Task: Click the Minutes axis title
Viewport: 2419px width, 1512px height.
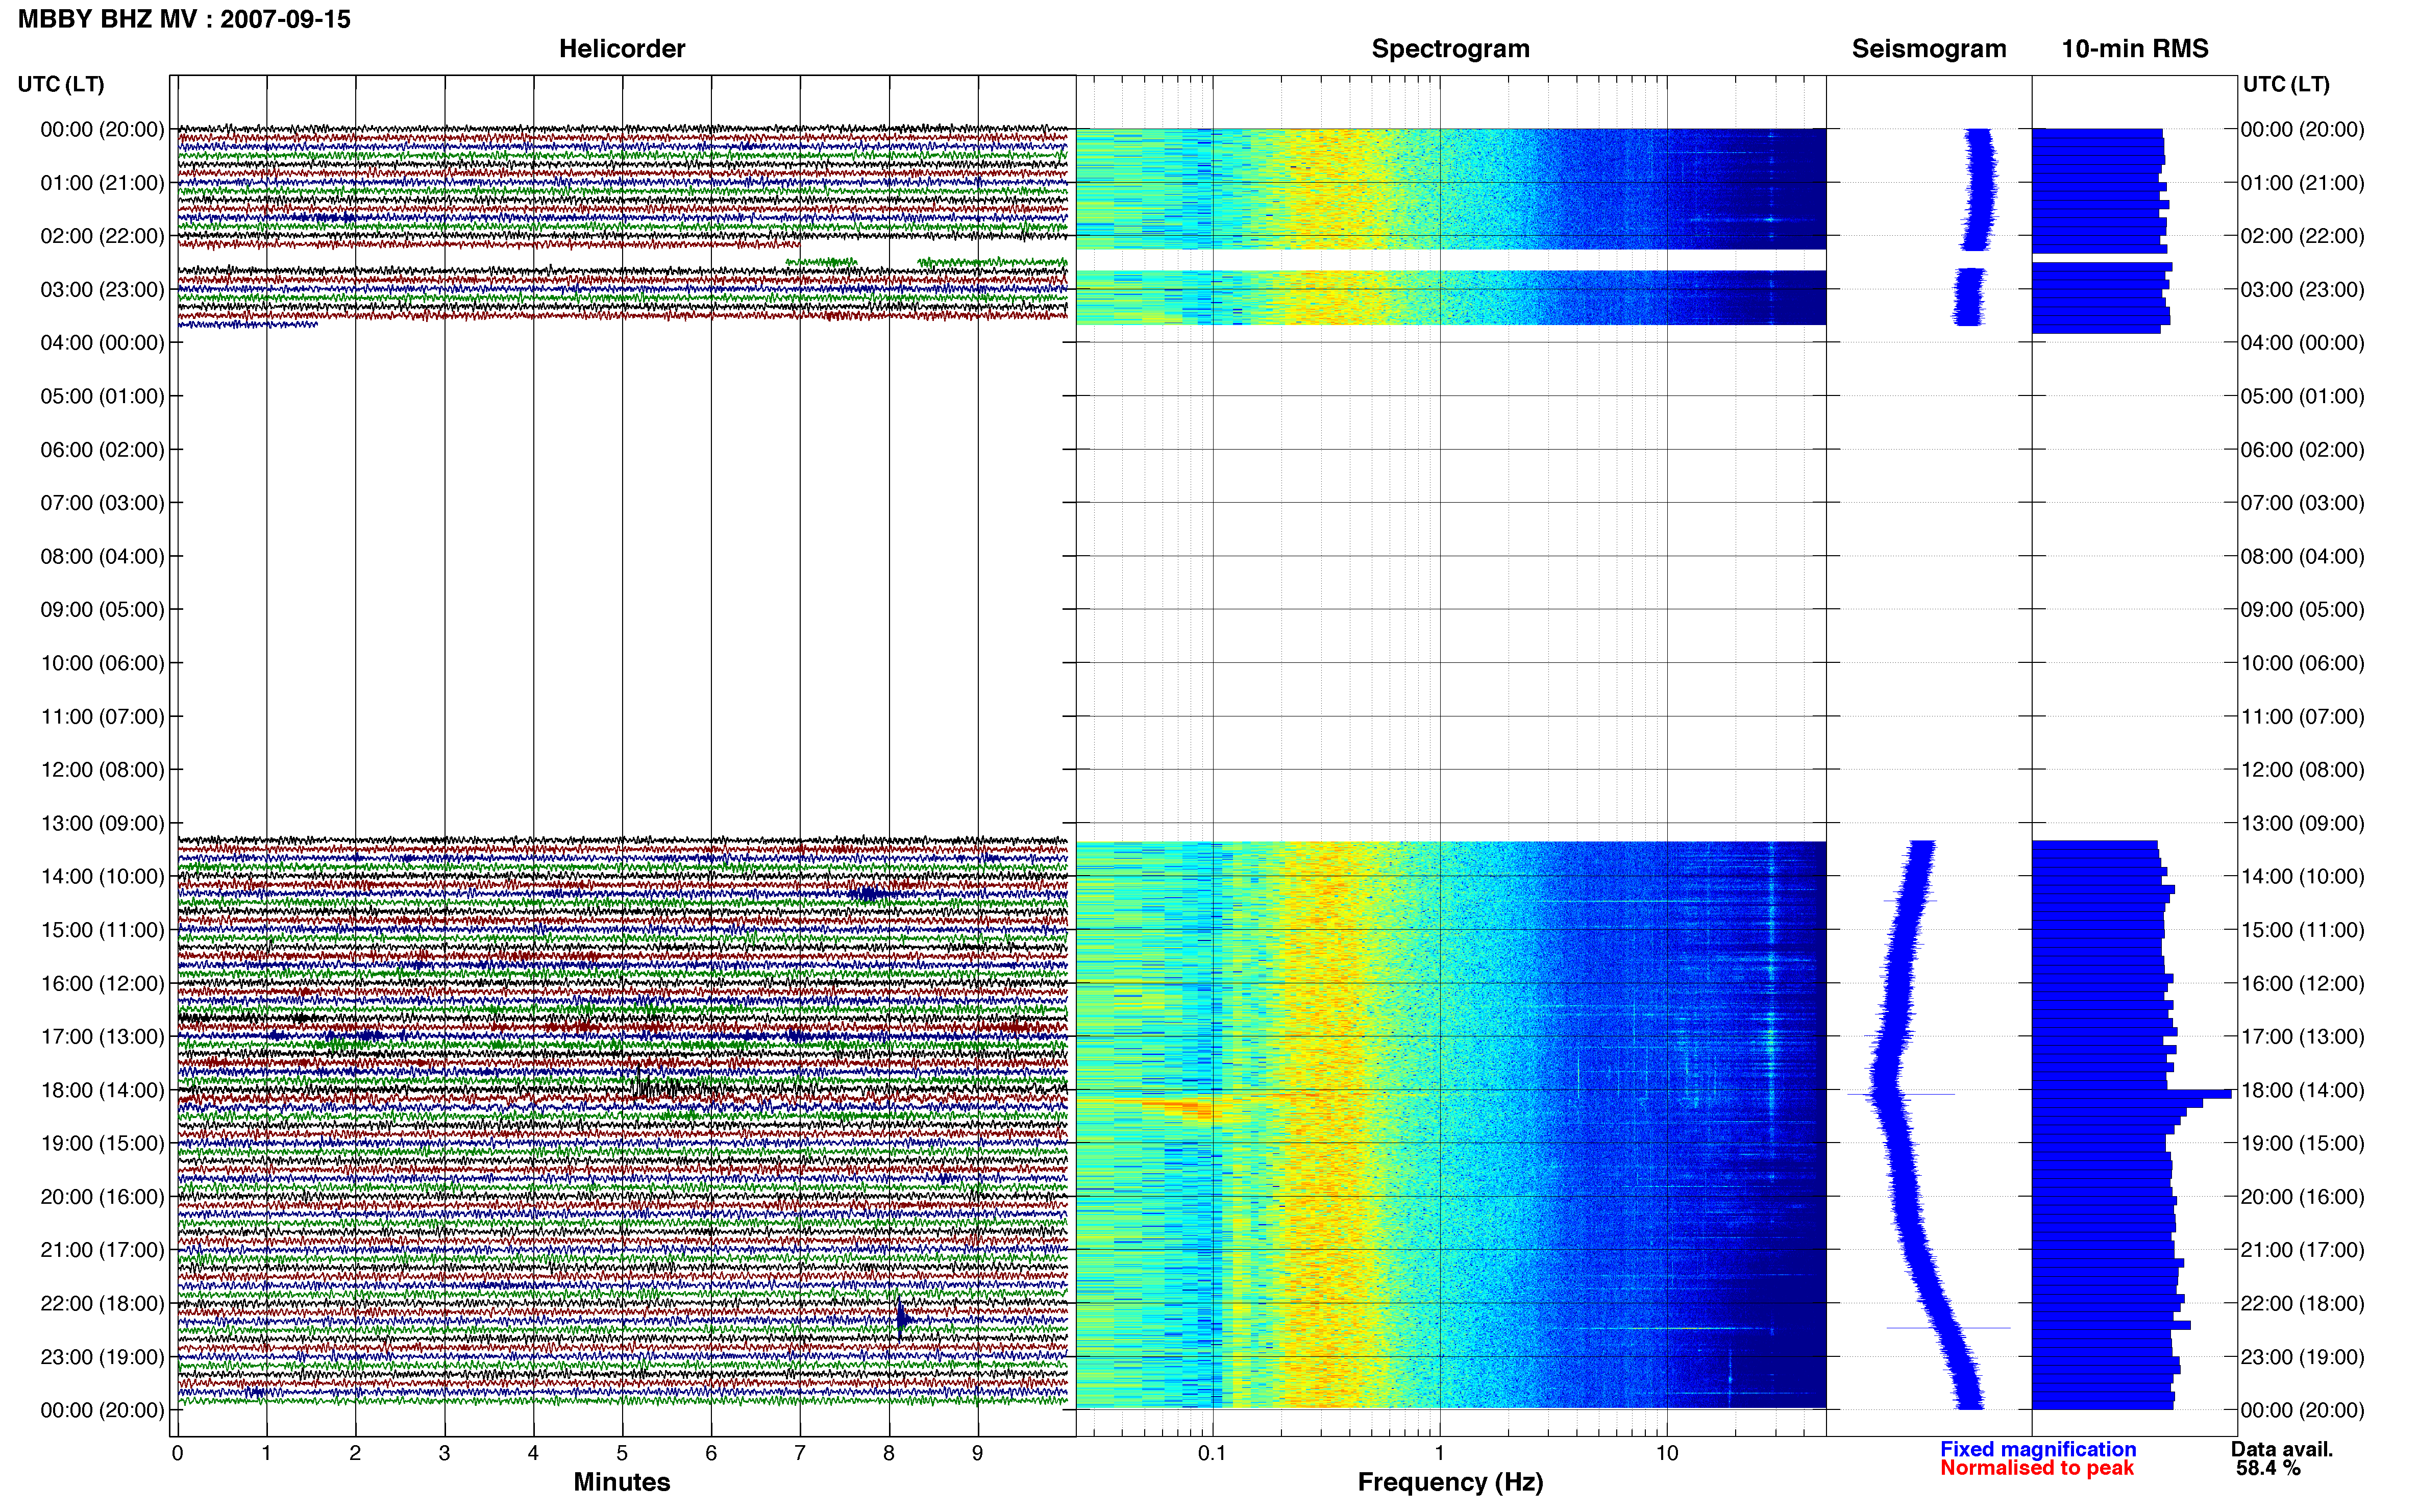Action: click(x=621, y=1482)
